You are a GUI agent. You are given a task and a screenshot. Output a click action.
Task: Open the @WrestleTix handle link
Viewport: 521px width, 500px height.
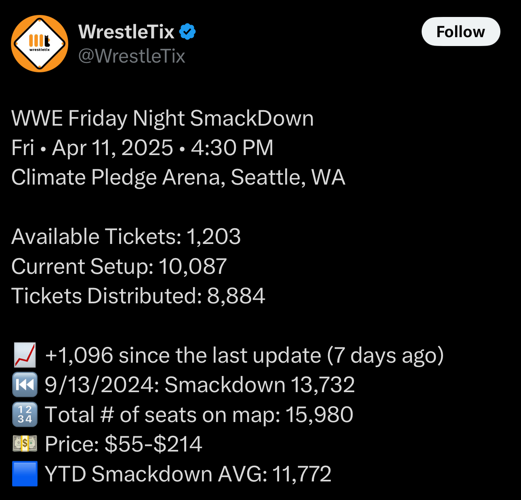[x=132, y=56]
